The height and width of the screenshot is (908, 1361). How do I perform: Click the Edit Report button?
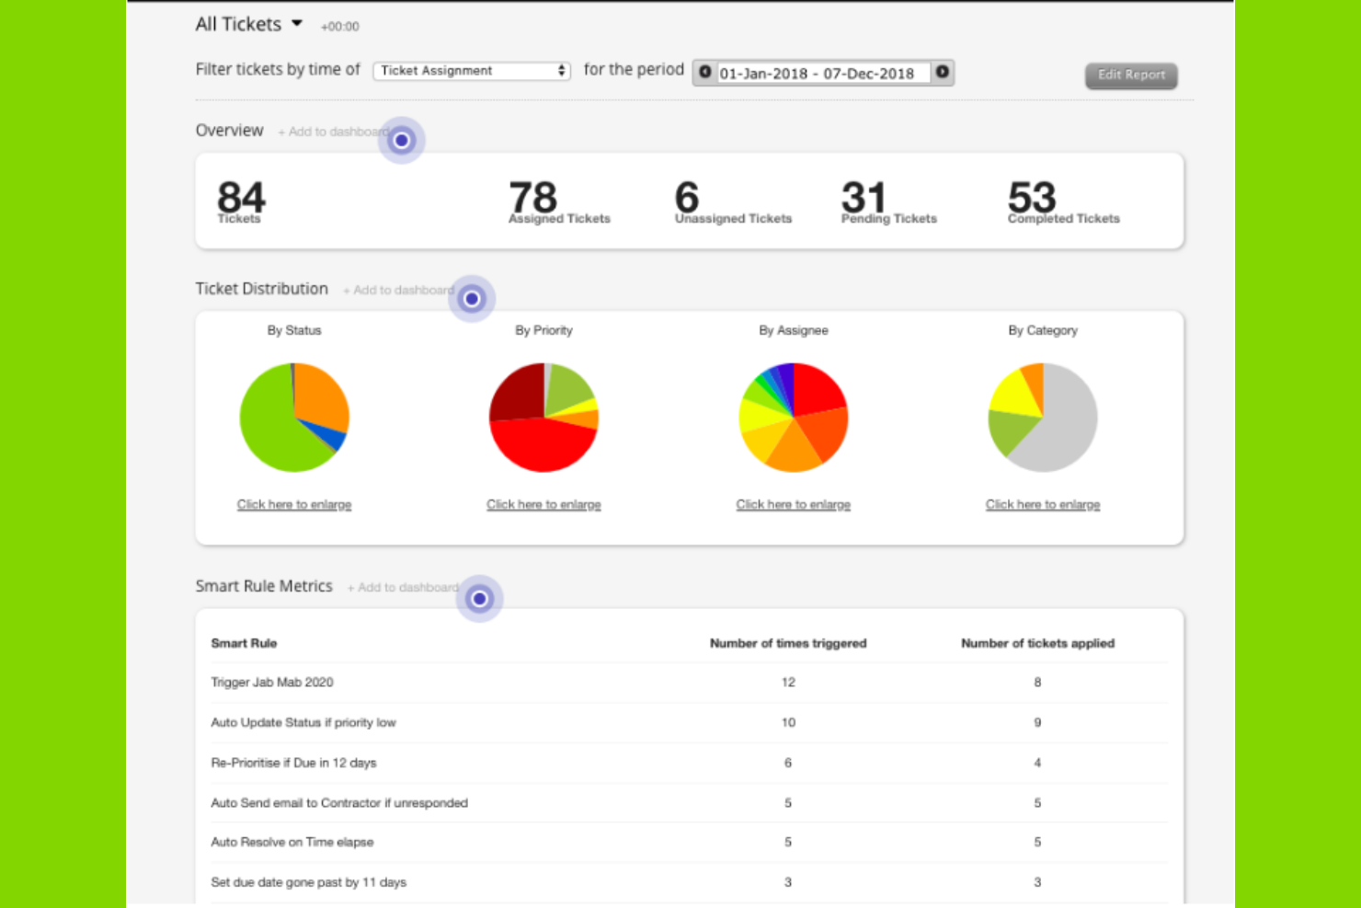tap(1131, 75)
